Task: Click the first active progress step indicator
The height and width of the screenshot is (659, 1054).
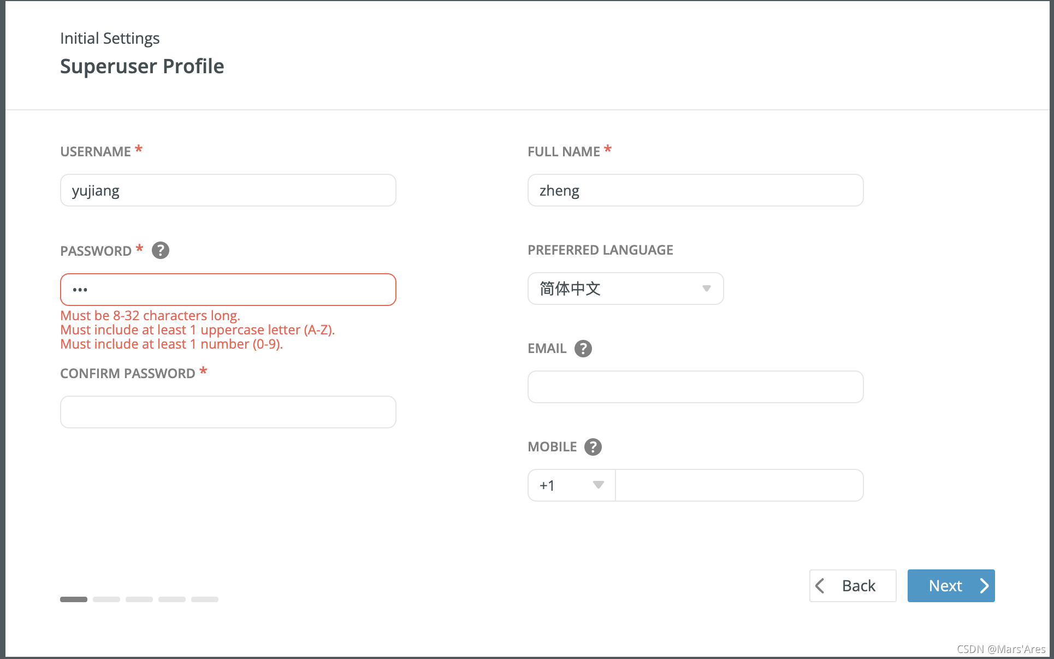Action: [x=74, y=599]
